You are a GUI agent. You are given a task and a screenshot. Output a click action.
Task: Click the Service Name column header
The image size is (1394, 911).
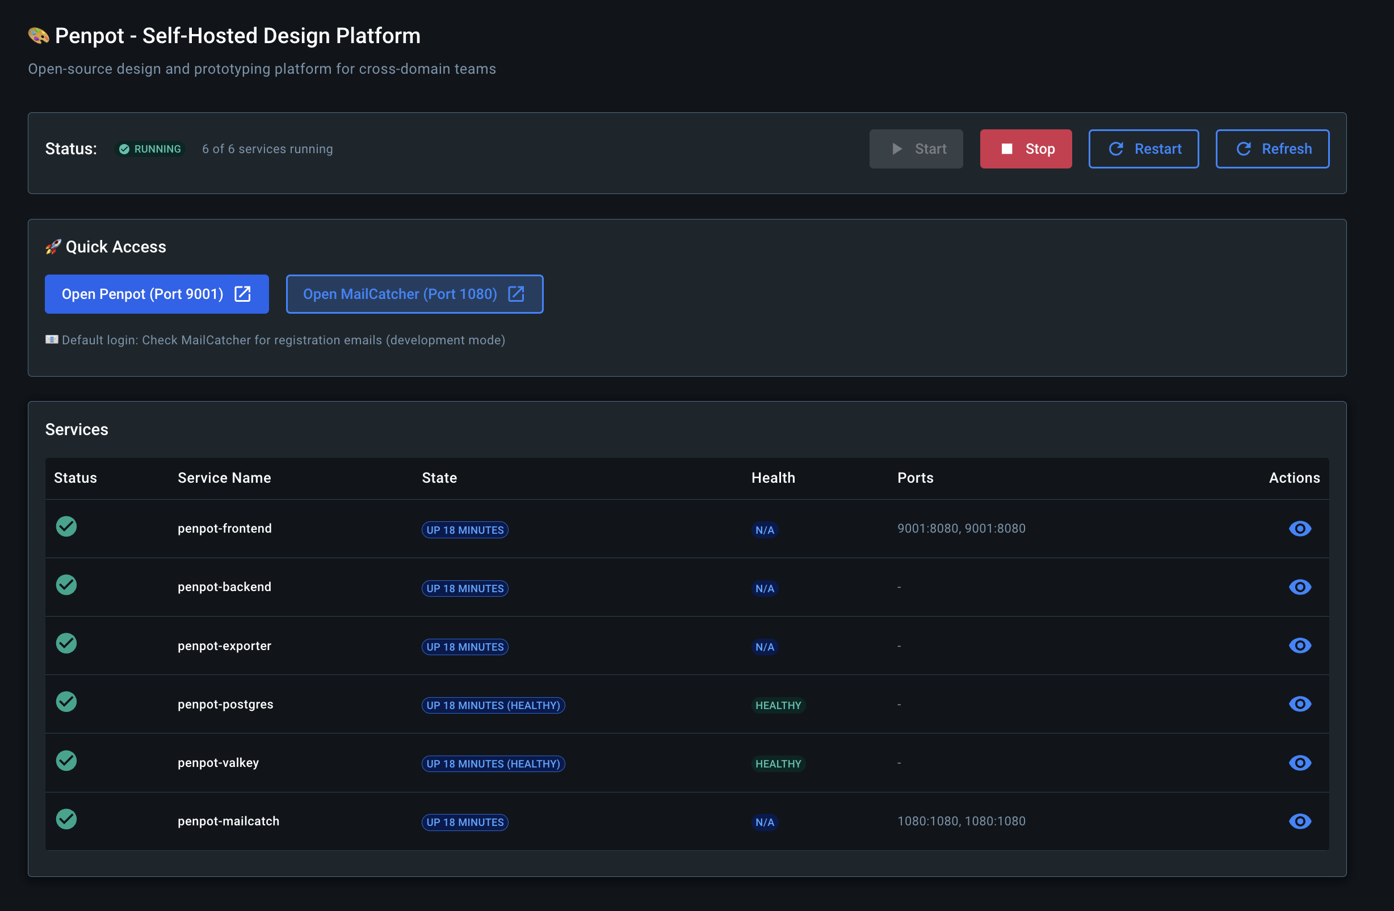(x=224, y=478)
